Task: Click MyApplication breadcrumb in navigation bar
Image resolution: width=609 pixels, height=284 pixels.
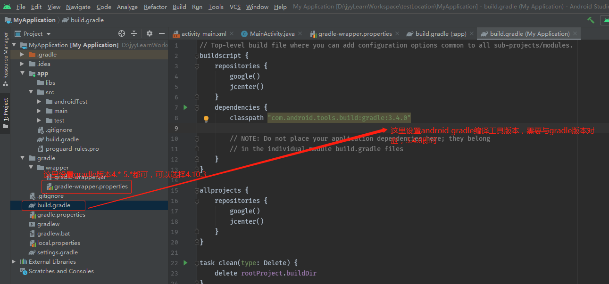Action: click(30, 20)
